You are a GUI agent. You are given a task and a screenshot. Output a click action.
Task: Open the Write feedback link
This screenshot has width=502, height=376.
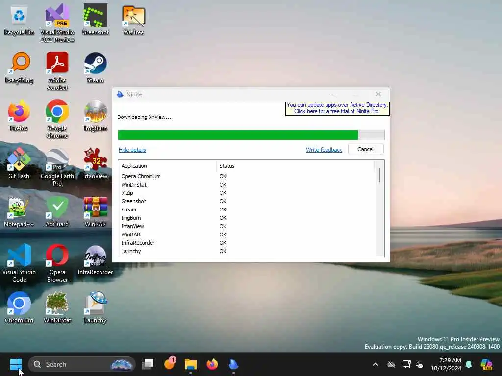coord(324,150)
